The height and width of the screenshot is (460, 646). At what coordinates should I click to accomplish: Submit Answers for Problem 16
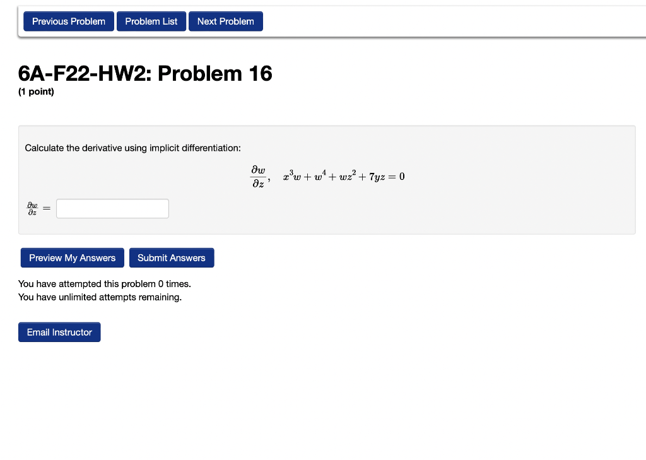172,257
